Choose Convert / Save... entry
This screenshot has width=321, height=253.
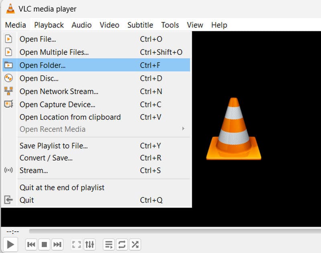click(96, 158)
